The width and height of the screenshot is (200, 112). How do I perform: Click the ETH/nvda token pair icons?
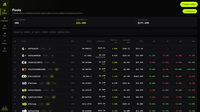point(24,104)
